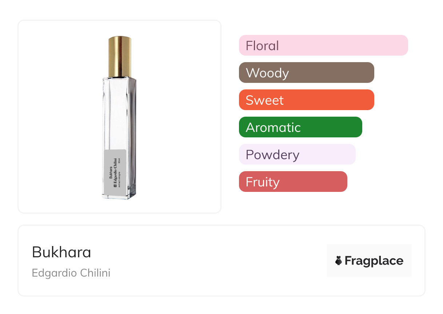This screenshot has width=443, height=314.
Task: Open the Bukhara fragrance title
Action: click(x=61, y=252)
